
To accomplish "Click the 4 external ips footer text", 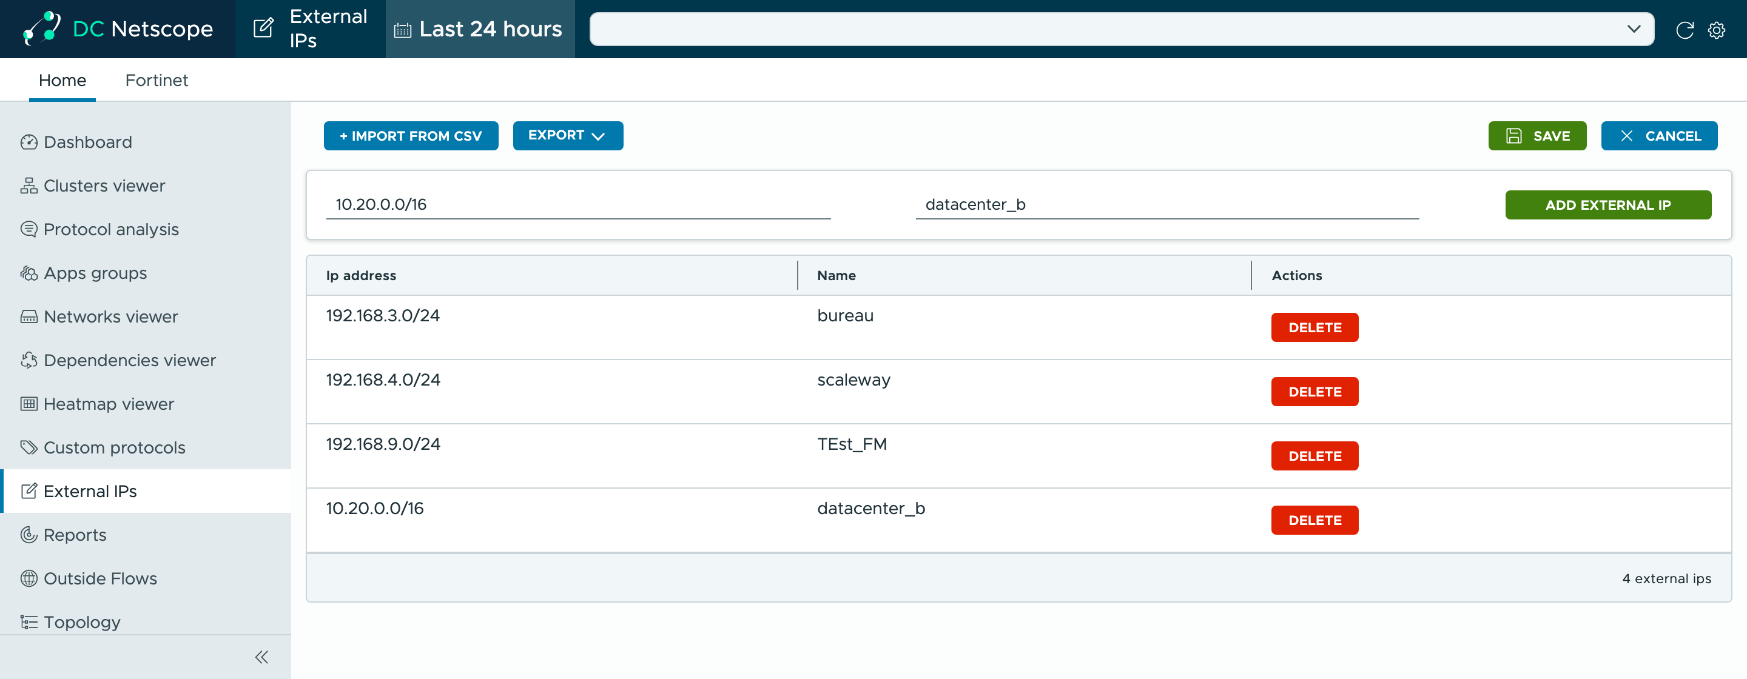I will (x=1666, y=579).
